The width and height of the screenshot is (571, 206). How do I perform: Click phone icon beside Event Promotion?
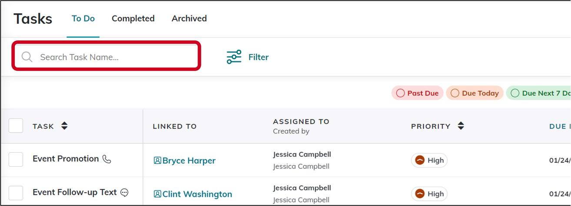[x=106, y=159]
